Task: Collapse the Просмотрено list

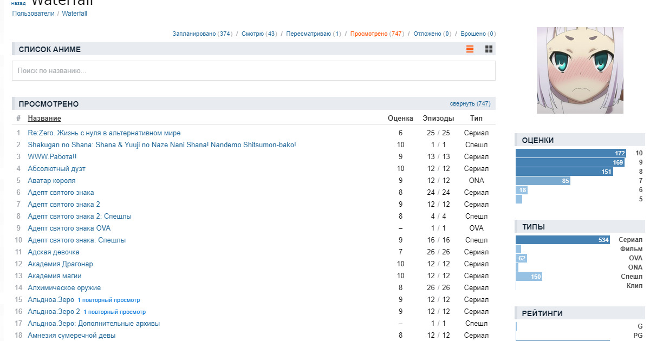Action: [x=470, y=104]
